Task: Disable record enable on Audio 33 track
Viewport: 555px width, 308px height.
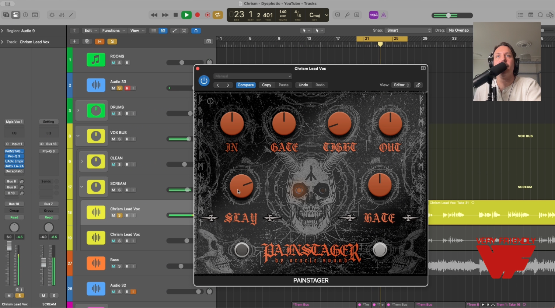Action: (x=127, y=88)
